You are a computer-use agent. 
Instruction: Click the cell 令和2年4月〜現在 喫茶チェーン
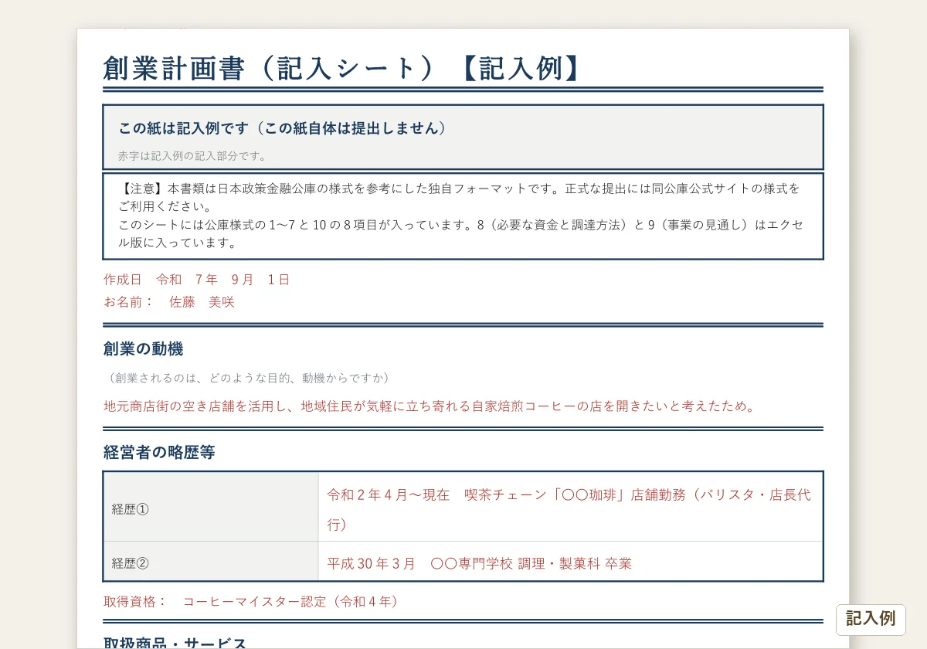[570, 507]
